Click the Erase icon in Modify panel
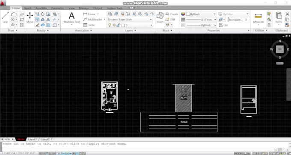The image size is (291, 155). coord(37,25)
